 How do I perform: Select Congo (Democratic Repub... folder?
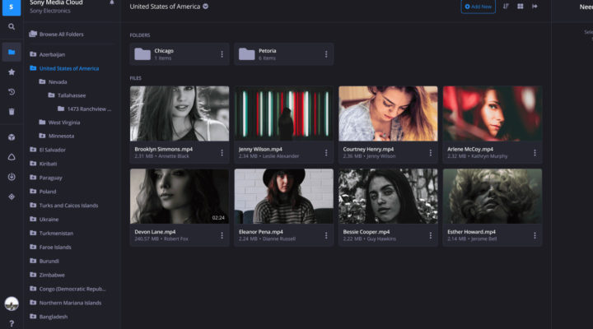pos(68,289)
